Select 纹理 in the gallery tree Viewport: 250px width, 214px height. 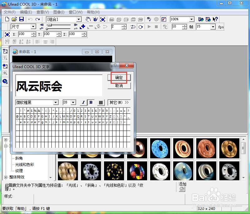pyautogui.click(x=19, y=171)
